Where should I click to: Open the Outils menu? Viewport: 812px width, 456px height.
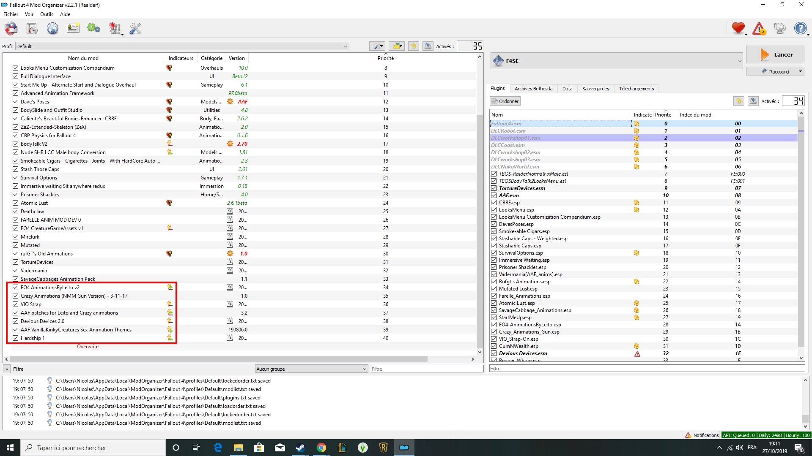pos(47,14)
